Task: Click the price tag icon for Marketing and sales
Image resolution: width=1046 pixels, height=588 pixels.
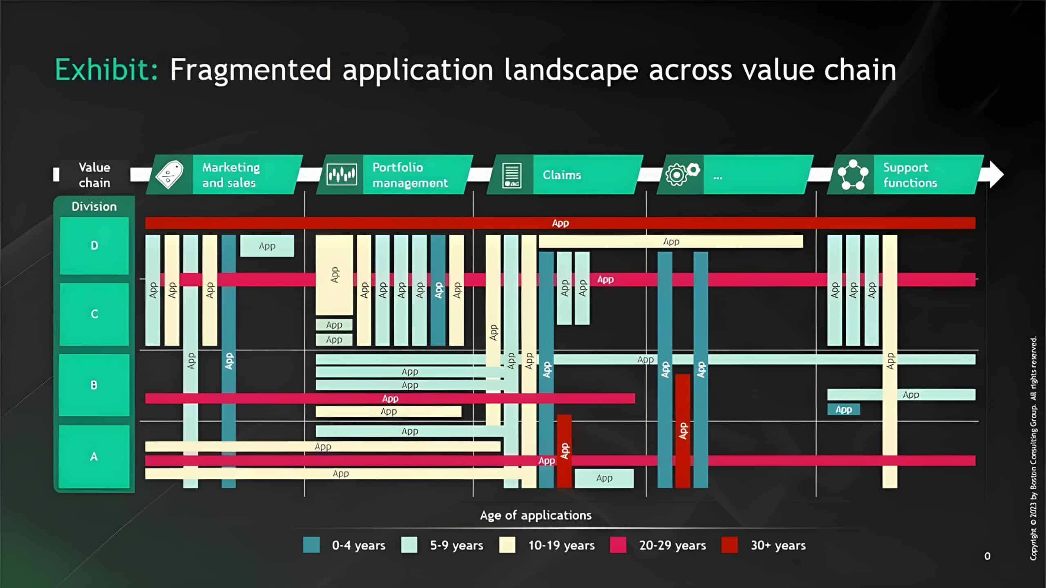Action: click(169, 175)
